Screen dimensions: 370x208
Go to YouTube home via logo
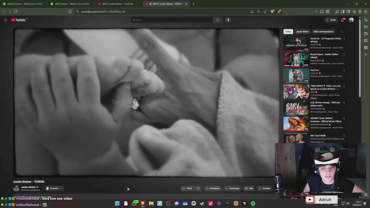[x=18, y=20]
